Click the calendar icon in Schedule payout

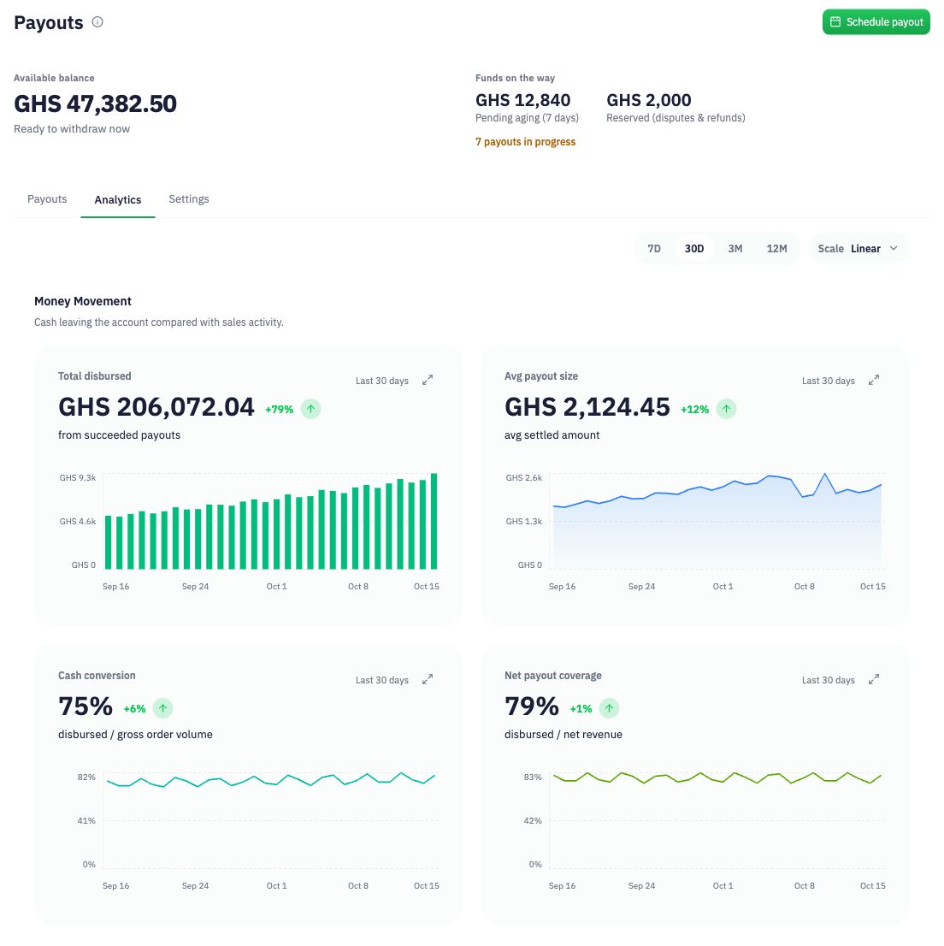tap(835, 21)
